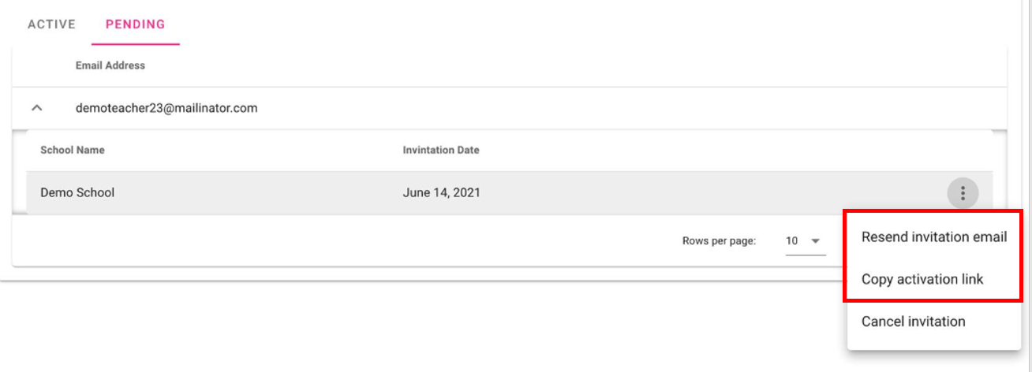Select the rows per page value 10
Viewport: 1032px width, 372px height.
click(x=792, y=241)
